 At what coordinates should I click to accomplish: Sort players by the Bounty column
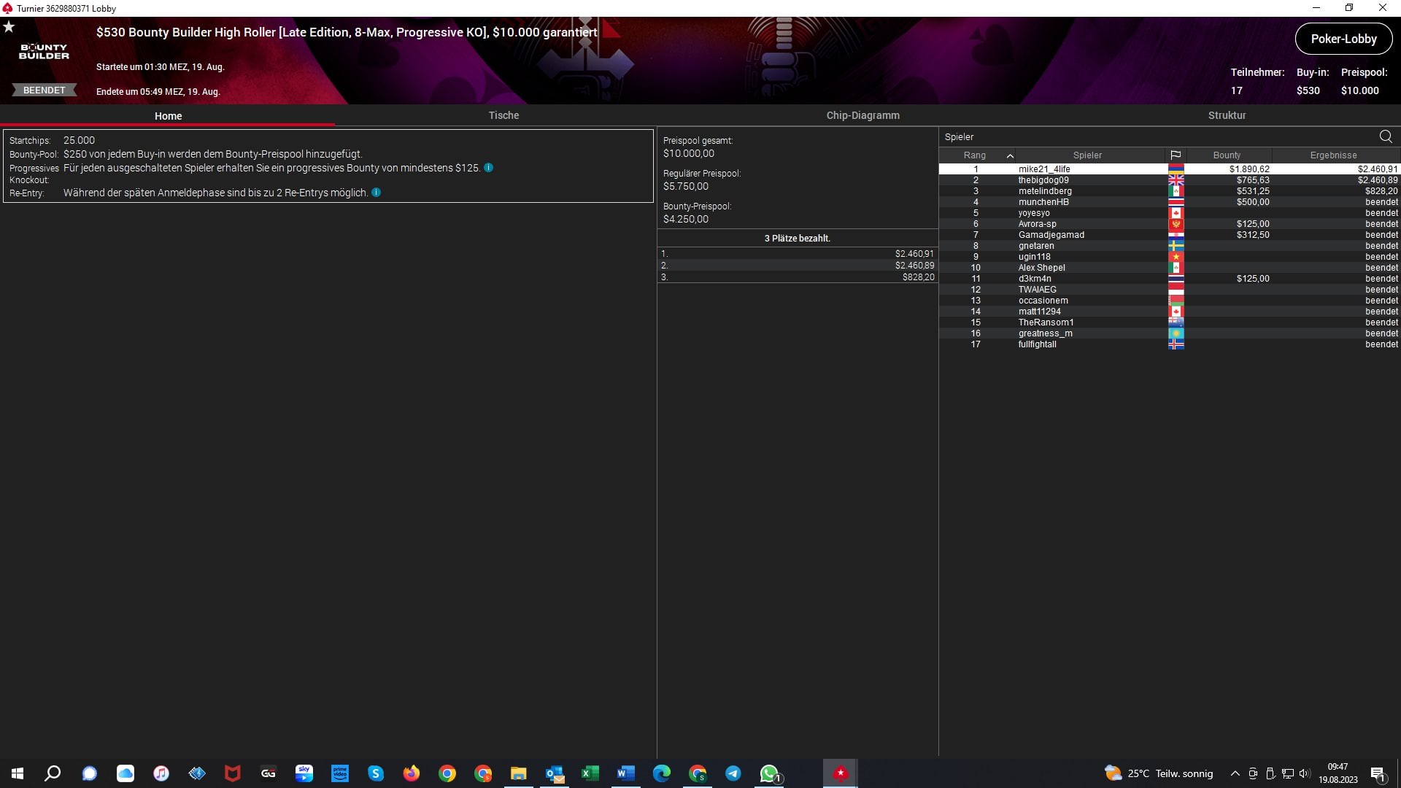(1227, 155)
